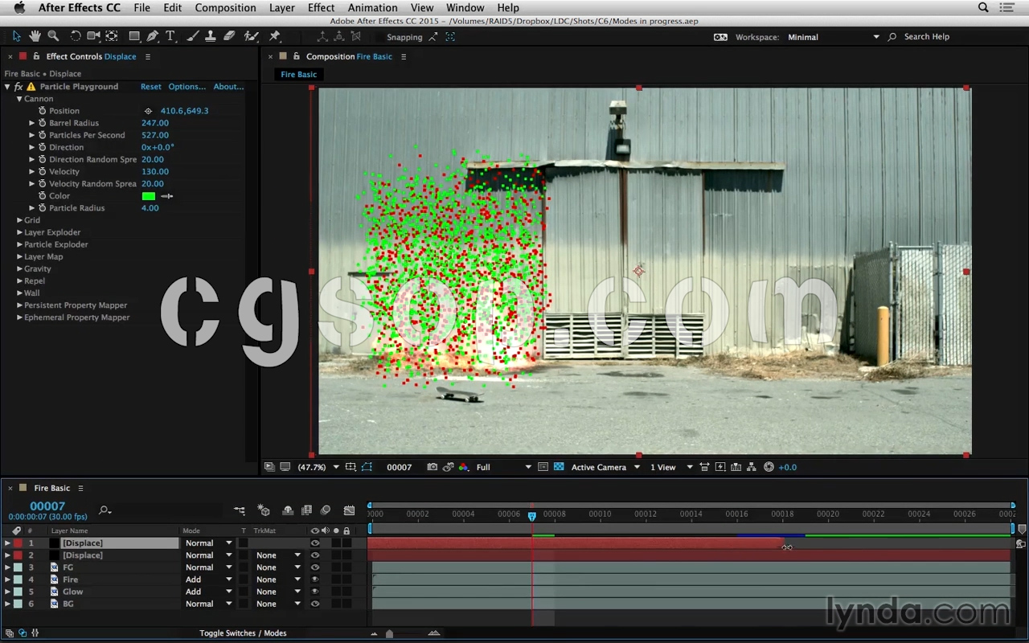Select the Unified Camera tool
Viewport: 1029px width, 643px height.
[x=93, y=36]
